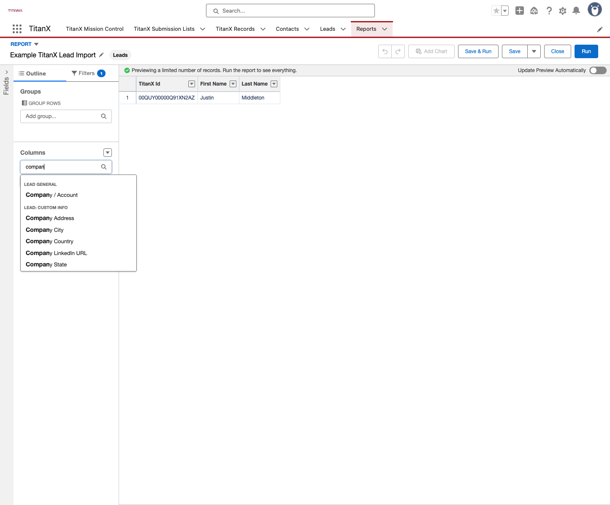The image size is (610, 505).
Task: Expand TitanX Submission Lists menu chevron
Action: pos(203,29)
